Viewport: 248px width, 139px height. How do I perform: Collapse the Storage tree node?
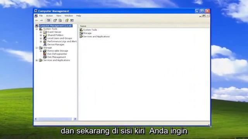tap(37, 47)
